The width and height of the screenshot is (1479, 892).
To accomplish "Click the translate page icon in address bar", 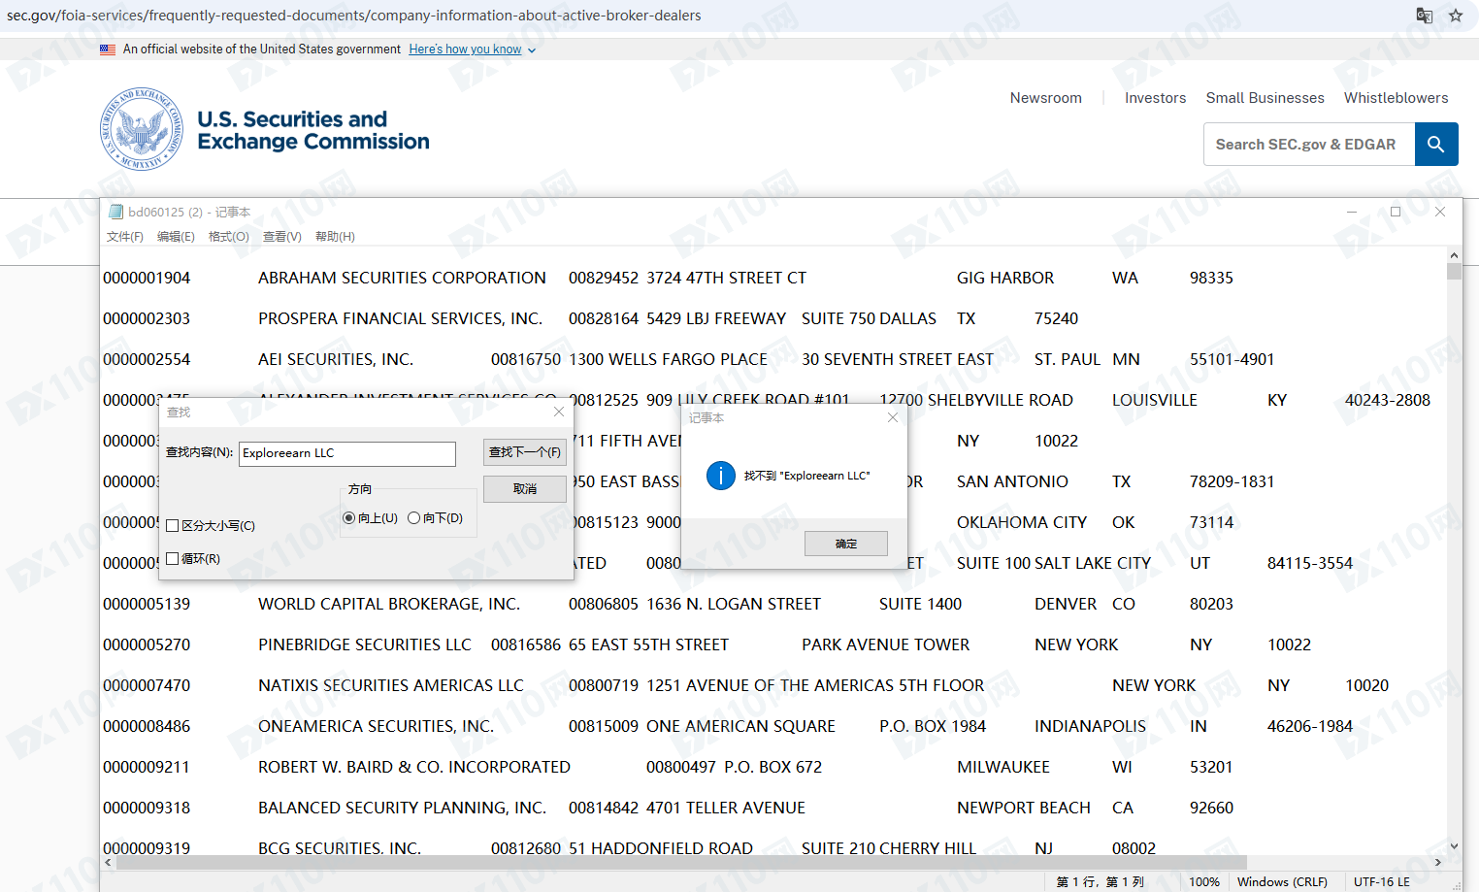I will click(x=1425, y=16).
